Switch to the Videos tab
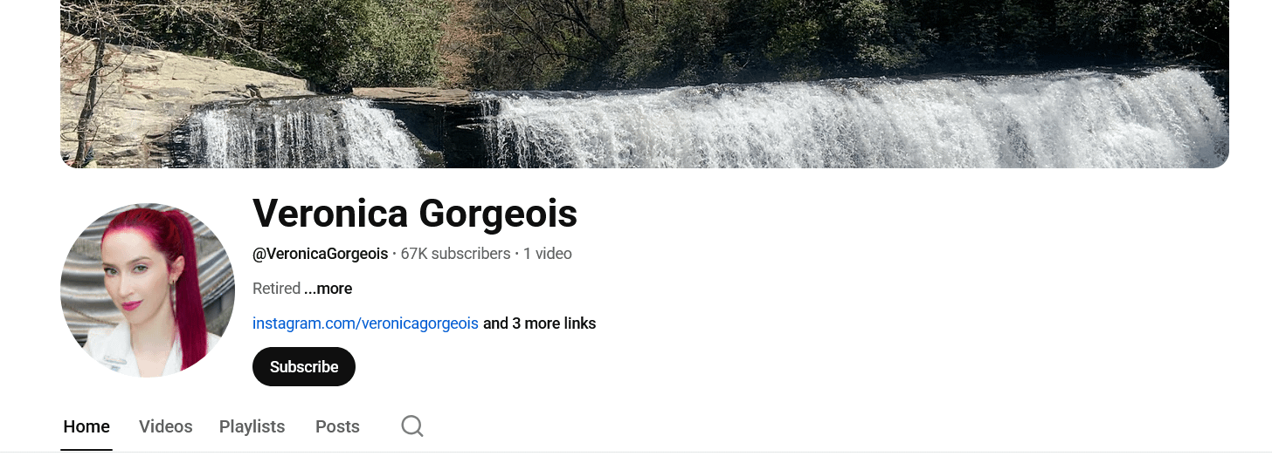Image resolution: width=1272 pixels, height=463 pixels. pyautogui.click(x=166, y=426)
